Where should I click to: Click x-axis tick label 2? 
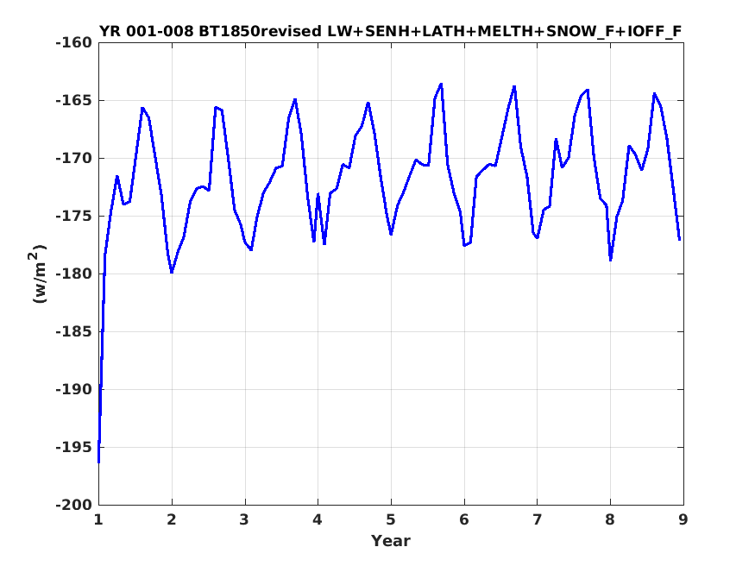[x=172, y=519]
